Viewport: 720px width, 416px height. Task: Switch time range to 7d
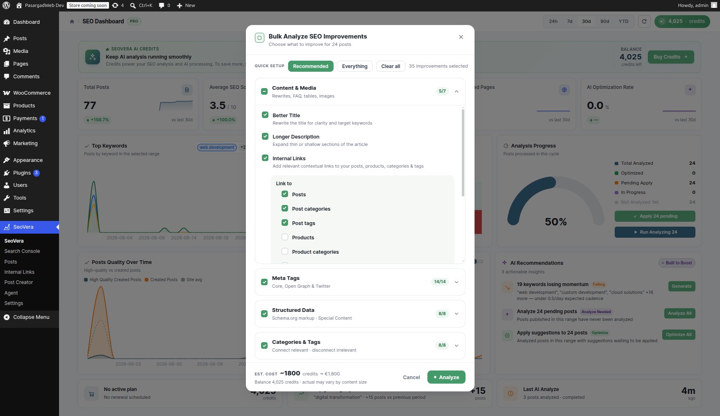tap(570, 21)
